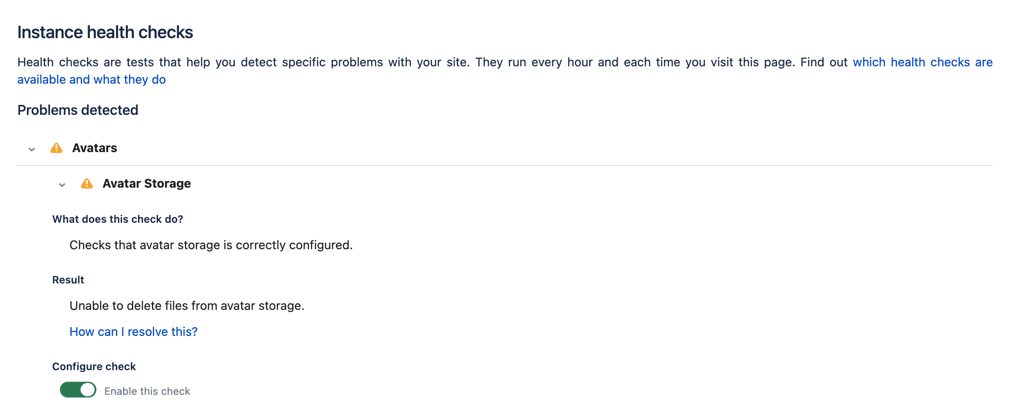
Task: Click the 'available and what they do' link text
Action: tap(92, 80)
